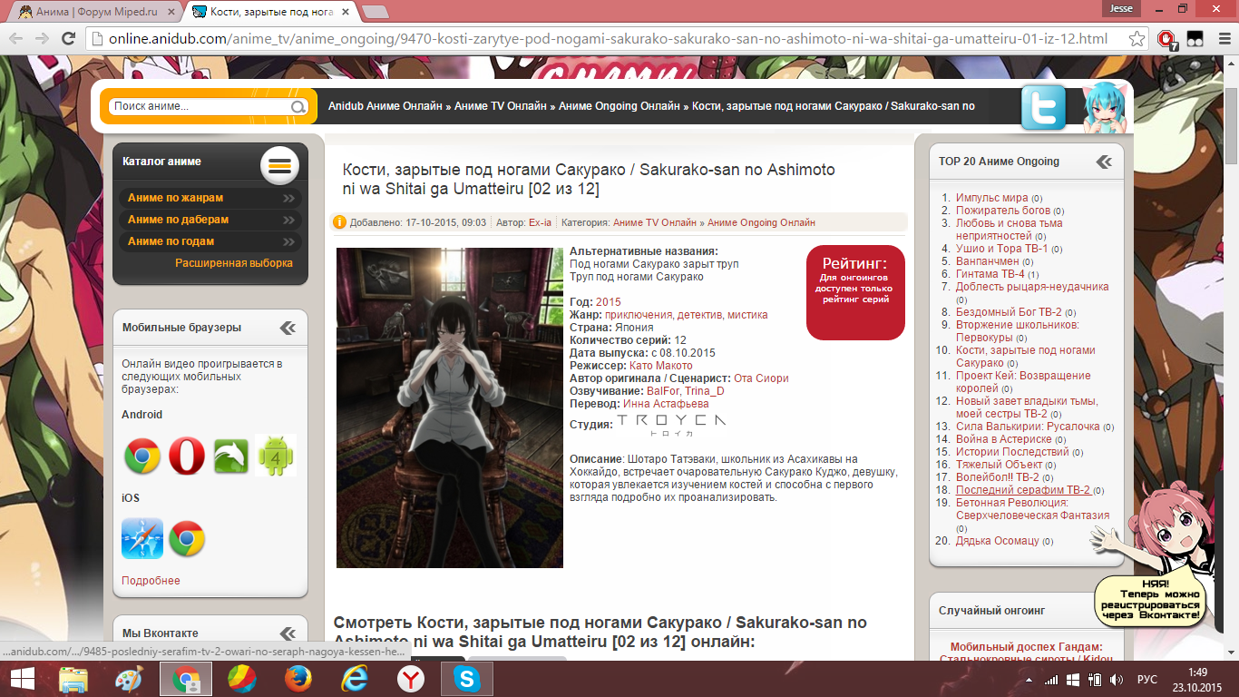The image size is (1239, 697).
Task: Click the year 2015 link
Action: [x=609, y=302]
